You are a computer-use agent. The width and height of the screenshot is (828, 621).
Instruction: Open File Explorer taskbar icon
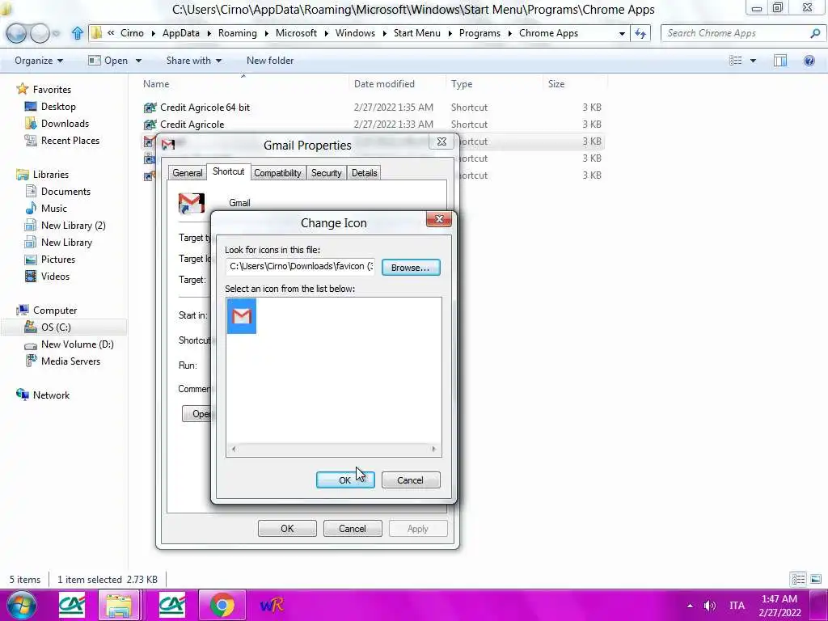(120, 605)
